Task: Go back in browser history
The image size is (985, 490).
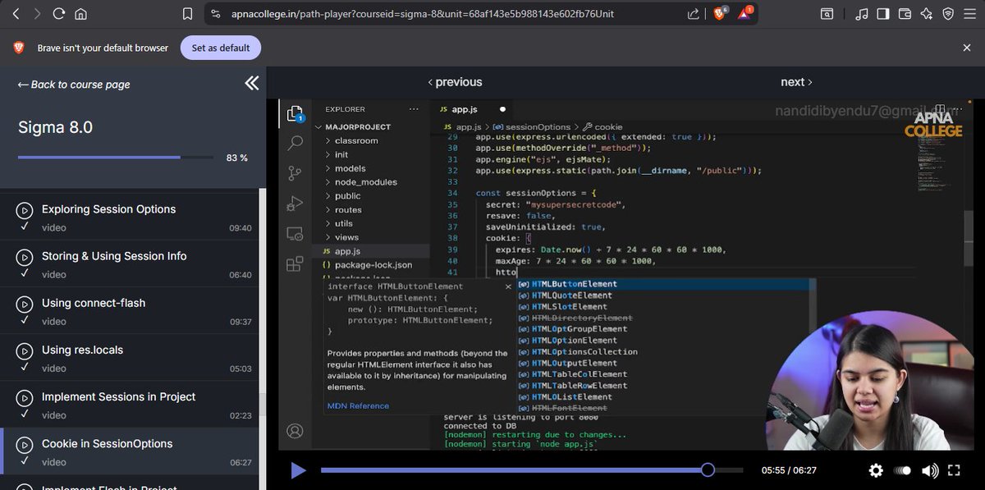Action: point(16,14)
